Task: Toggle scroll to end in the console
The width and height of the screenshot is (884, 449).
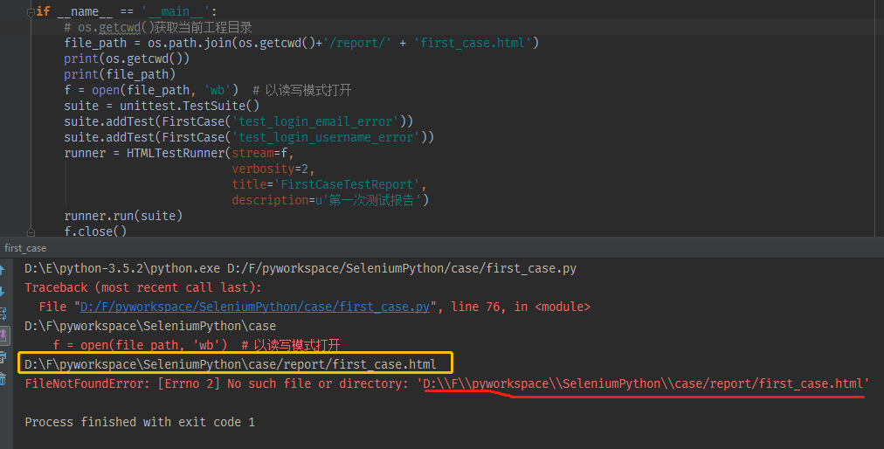Action: coord(3,335)
